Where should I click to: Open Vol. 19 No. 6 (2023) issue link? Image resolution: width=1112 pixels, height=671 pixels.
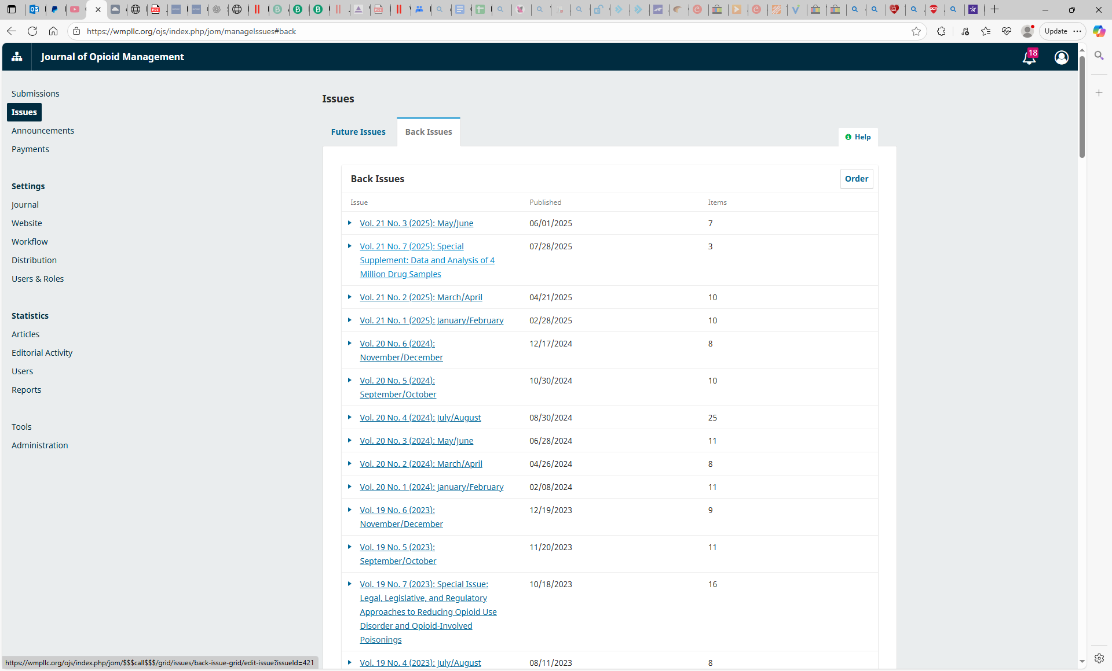pyautogui.click(x=401, y=517)
